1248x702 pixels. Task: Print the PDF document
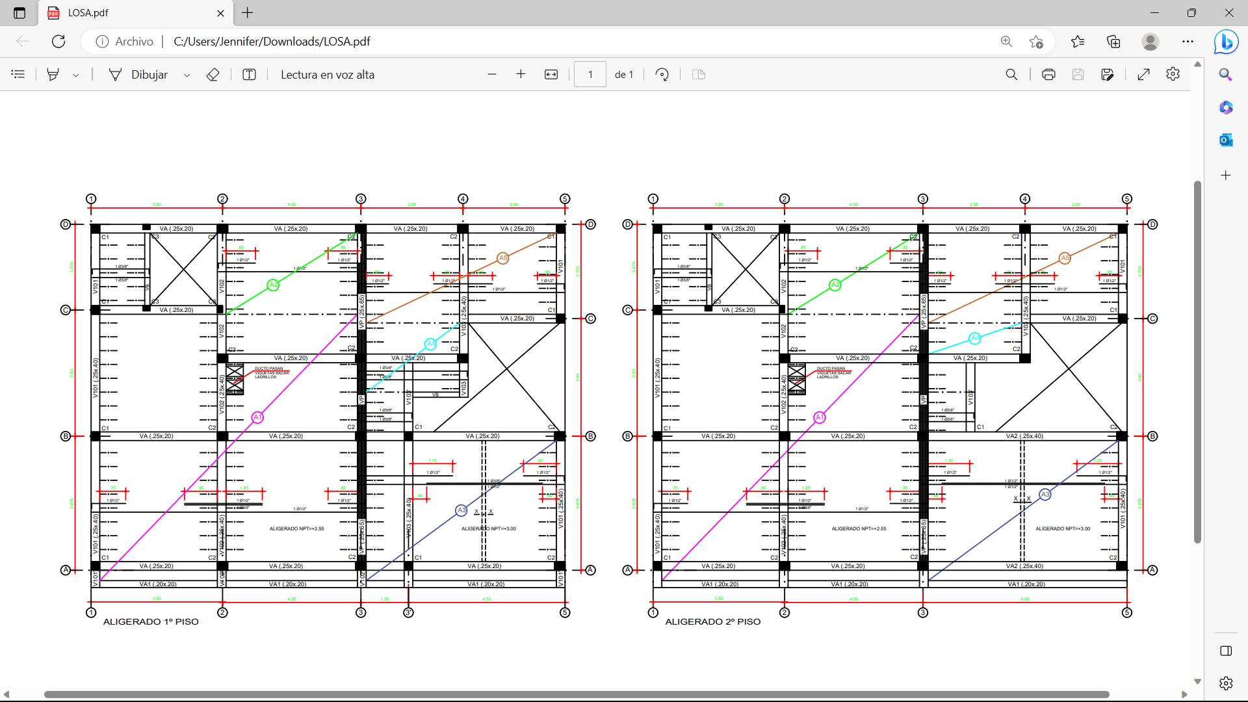[1048, 75]
